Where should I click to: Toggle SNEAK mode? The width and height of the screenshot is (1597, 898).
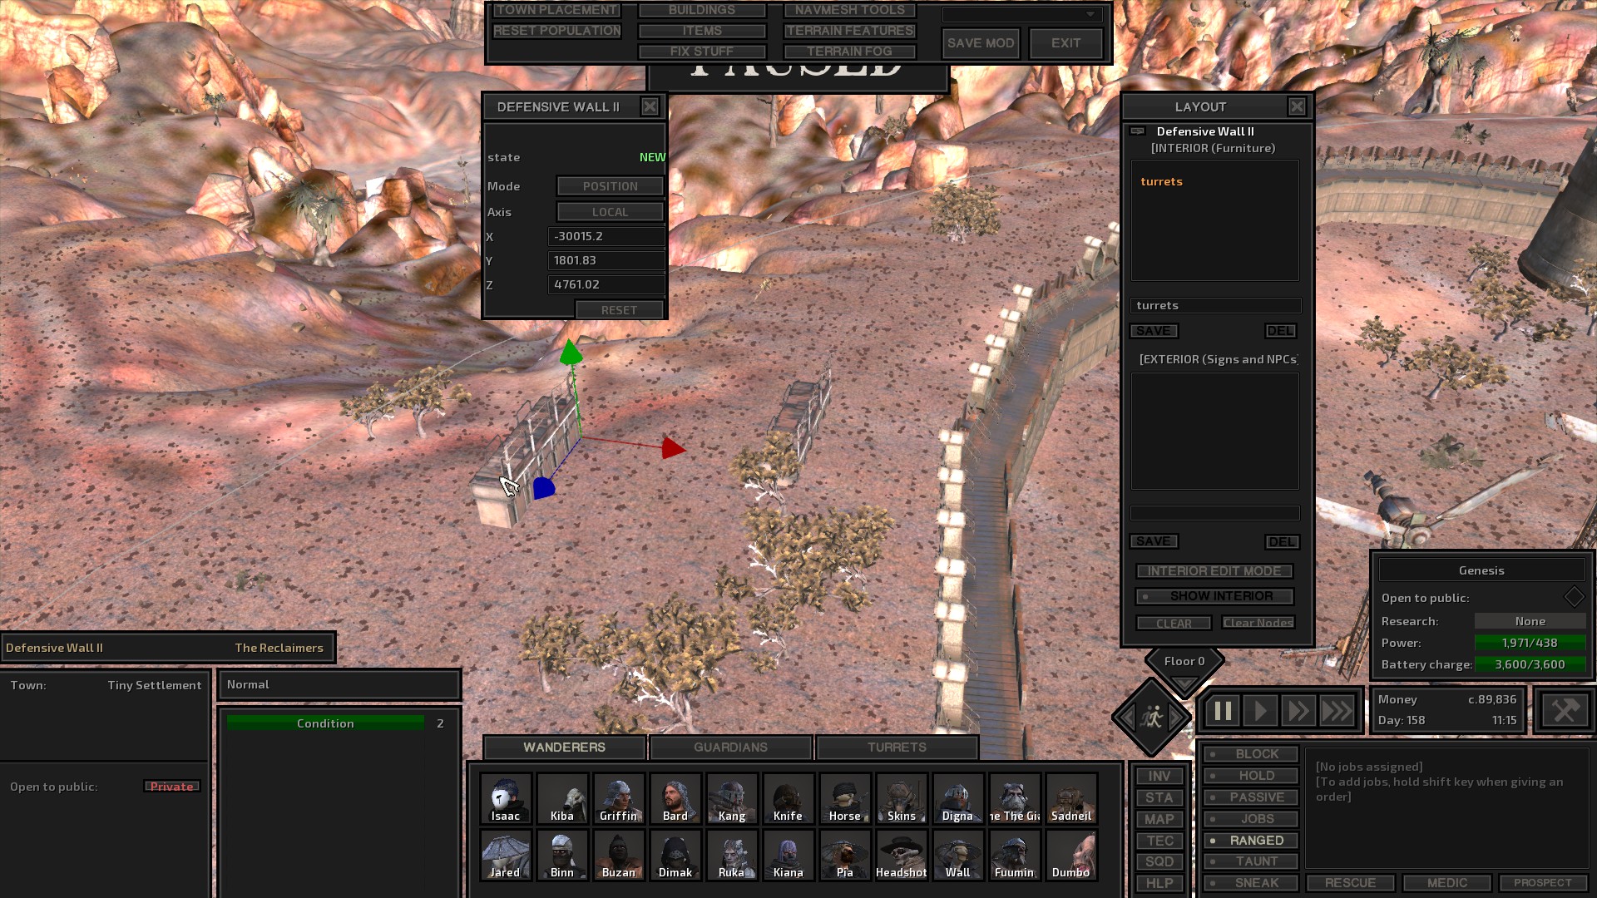point(1250,883)
